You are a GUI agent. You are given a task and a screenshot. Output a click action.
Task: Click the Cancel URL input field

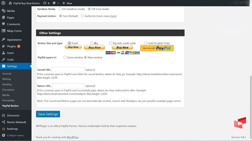click(x=68, y=70)
